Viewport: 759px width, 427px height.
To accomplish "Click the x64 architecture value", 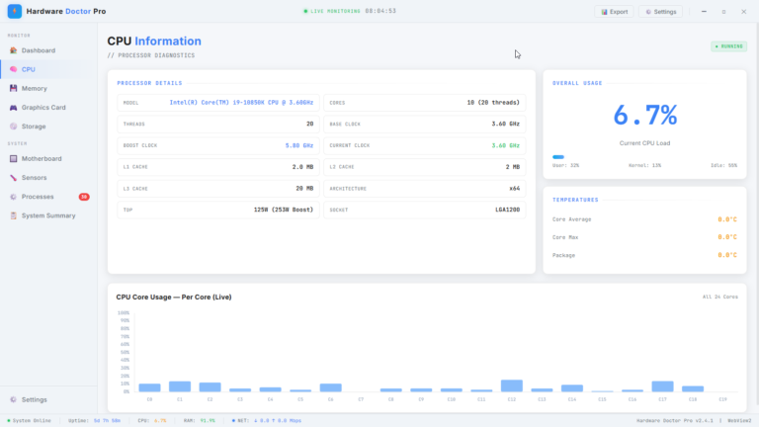I will [x=515, y=189].
